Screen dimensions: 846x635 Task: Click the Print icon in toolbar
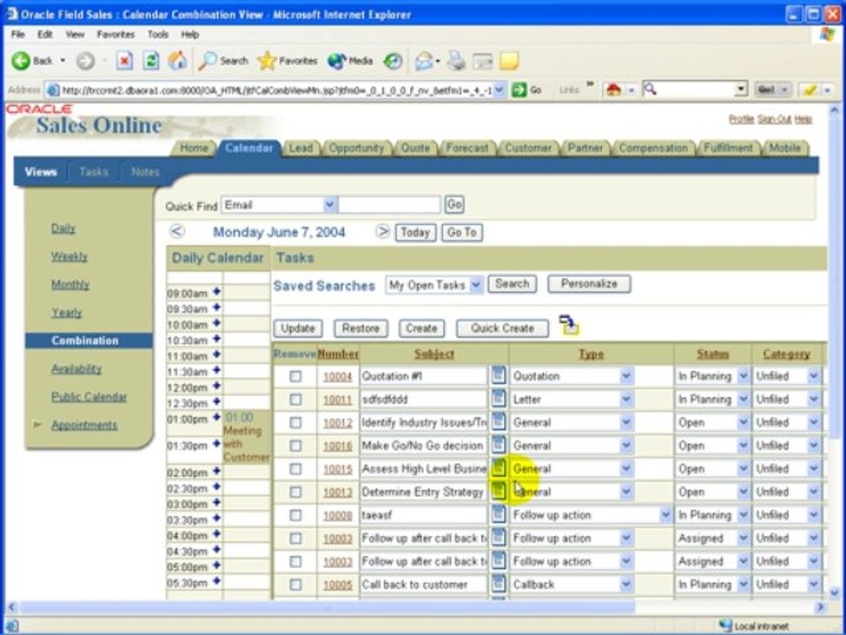coord(456,61)
